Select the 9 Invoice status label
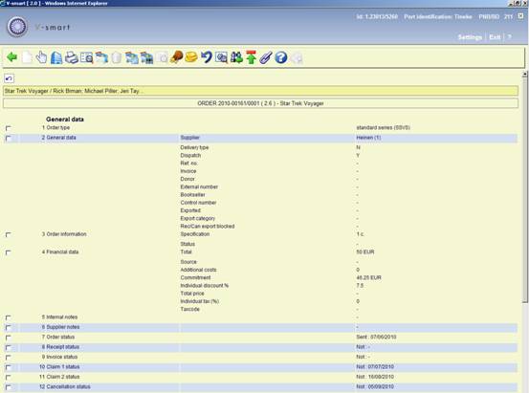The height and width of the screenshot is (393, 529). coord(59,357)
